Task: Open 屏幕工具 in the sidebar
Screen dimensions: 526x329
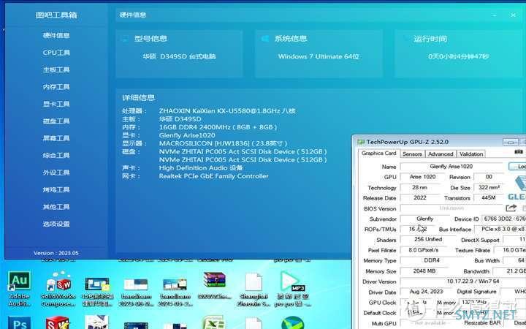Action: [56, 138]
